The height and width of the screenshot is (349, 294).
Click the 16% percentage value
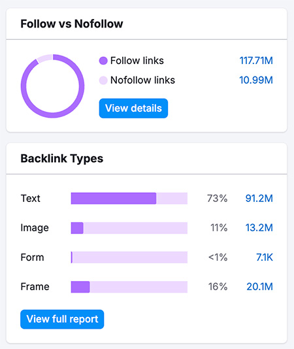[218, 287]
